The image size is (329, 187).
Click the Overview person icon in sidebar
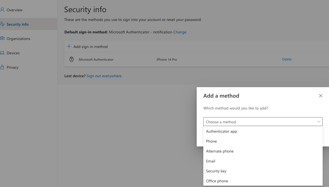3,10
